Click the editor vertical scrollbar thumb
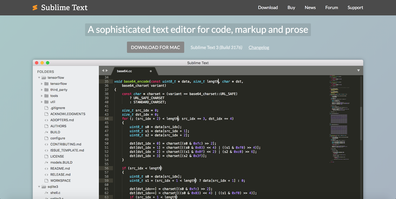Image resolution: width=396 pixels, height=199 pixels. [x=361, y=123]
